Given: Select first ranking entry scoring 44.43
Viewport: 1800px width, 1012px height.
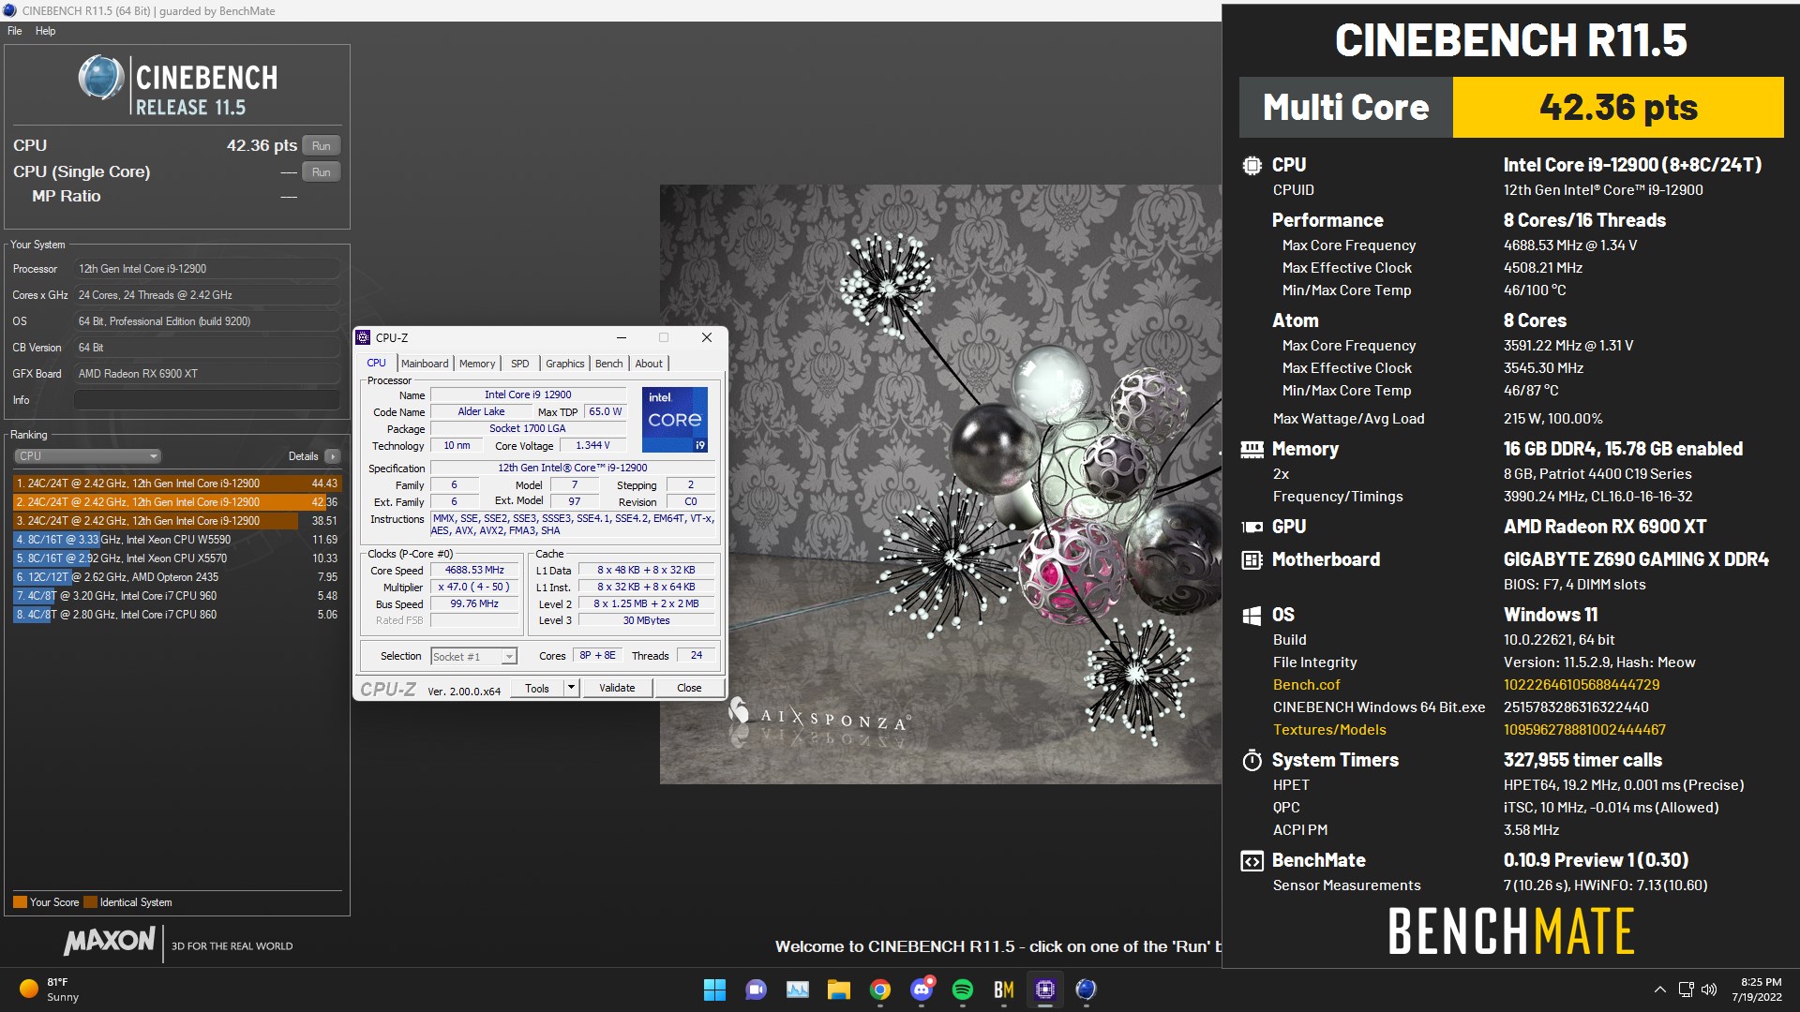Looking at the screenshot, I should 177,484.
